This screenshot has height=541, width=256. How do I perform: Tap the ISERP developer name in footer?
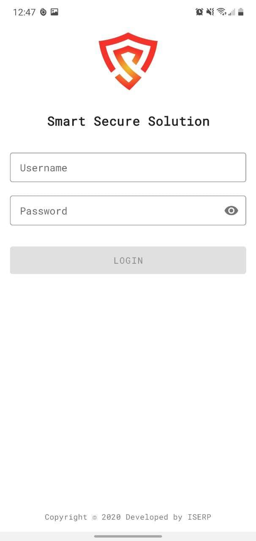click(198, 517)
